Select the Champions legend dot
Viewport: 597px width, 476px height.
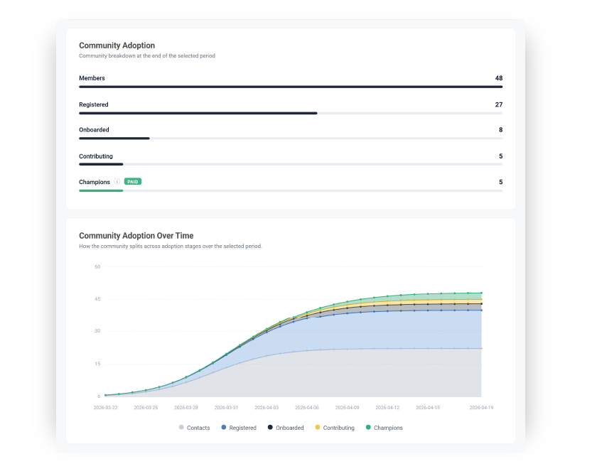[369, 428]
